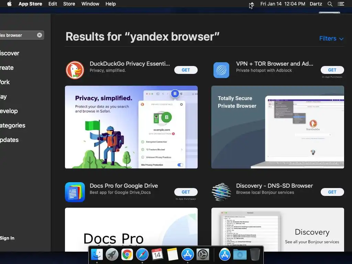The width and height of the screenshot is (352, 264).
Task: Get VPN + TOR Browser and Adblock
Action: click(332, 70)
